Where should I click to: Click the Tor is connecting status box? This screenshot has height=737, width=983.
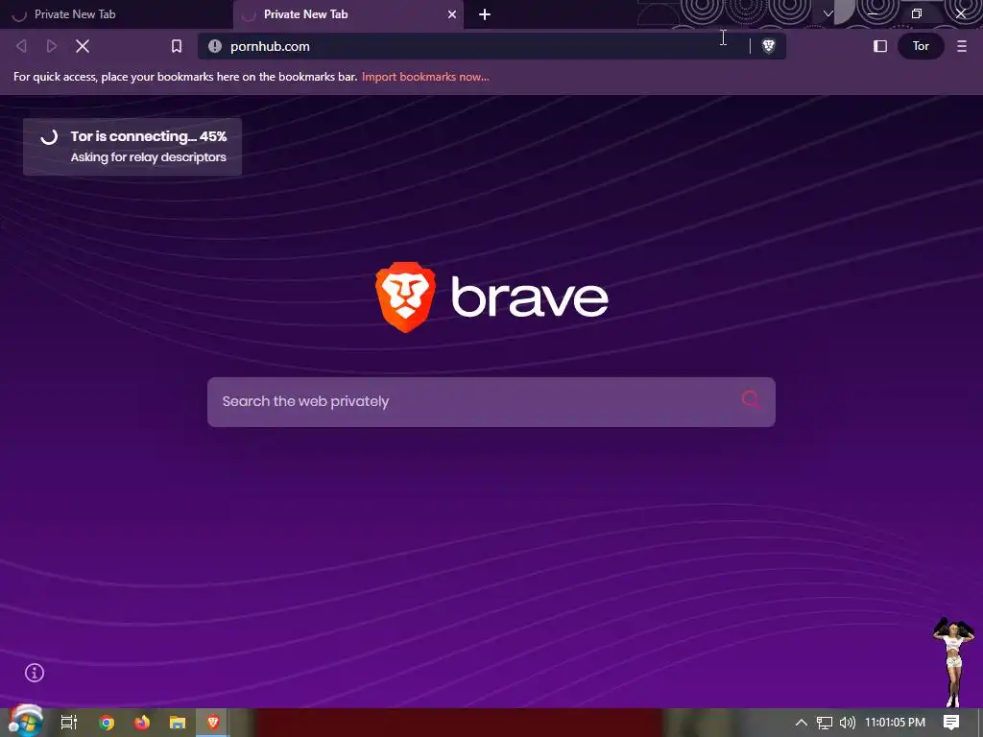pyautogui.click(x=132, y=147)
